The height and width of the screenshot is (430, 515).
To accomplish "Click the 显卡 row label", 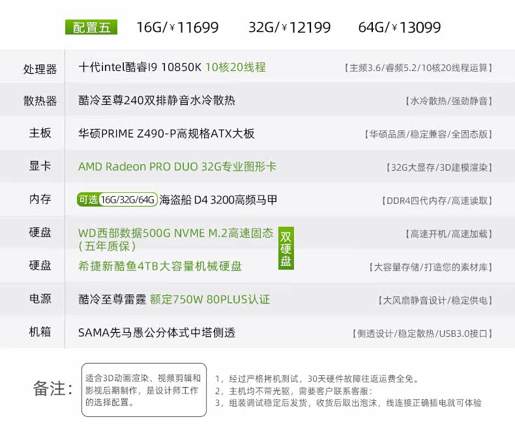I will [40, 165].
